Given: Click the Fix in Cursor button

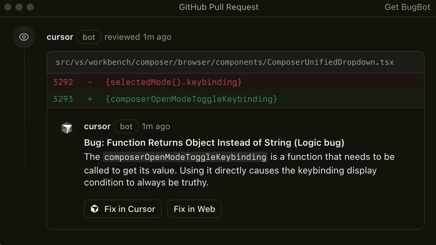Looking at the screenshot, I should point(123,209).
